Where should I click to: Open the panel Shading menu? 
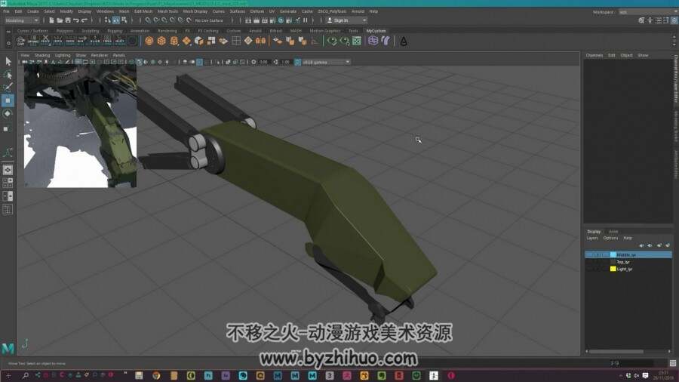(42, 55)
